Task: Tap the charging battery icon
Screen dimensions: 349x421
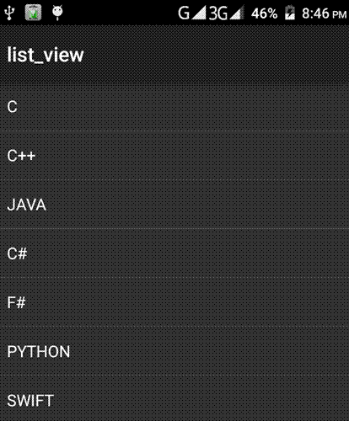Action: click(x=290, y=13)
